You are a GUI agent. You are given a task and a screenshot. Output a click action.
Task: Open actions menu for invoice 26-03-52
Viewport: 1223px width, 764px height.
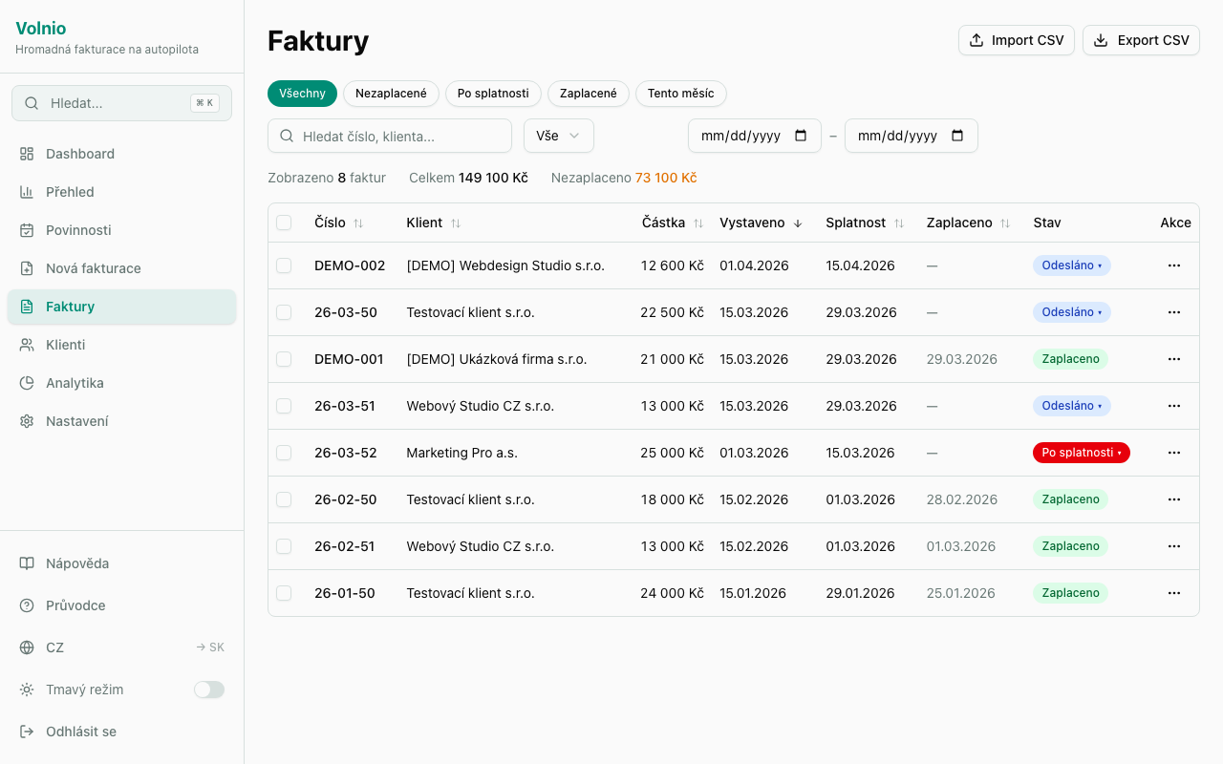pyautogui.click(x=1174, y=453)
